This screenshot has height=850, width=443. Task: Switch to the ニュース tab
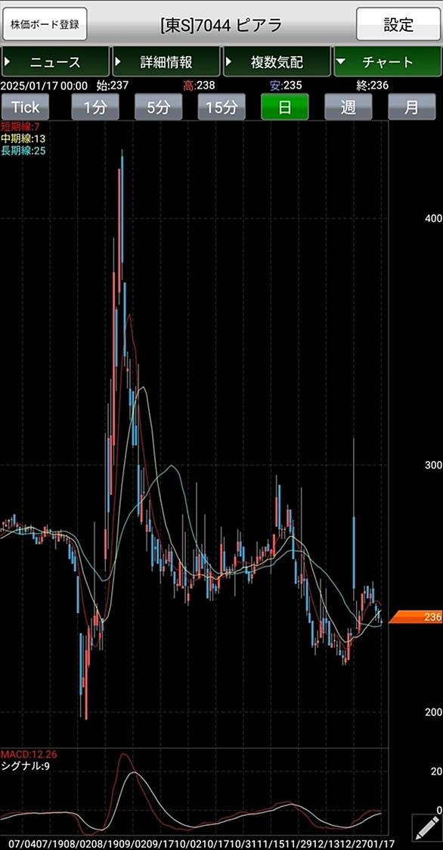pyautogui.click(x=55, y=62)
